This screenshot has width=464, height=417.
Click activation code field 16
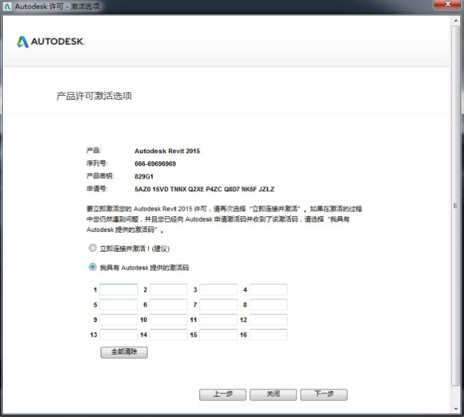tap(268, 335)
